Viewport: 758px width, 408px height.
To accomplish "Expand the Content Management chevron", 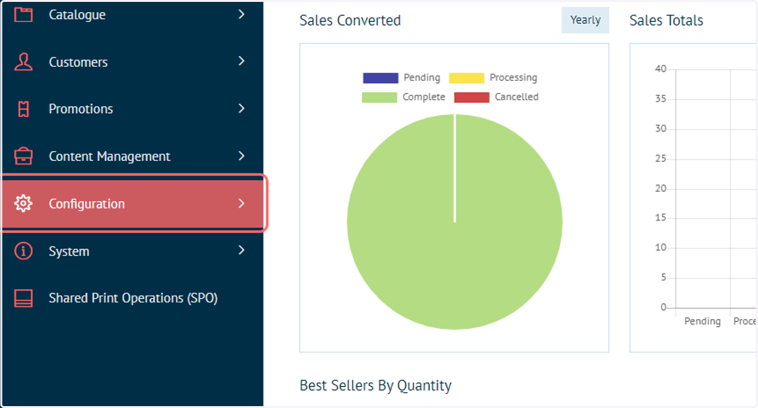I will (x=241, y=156).
